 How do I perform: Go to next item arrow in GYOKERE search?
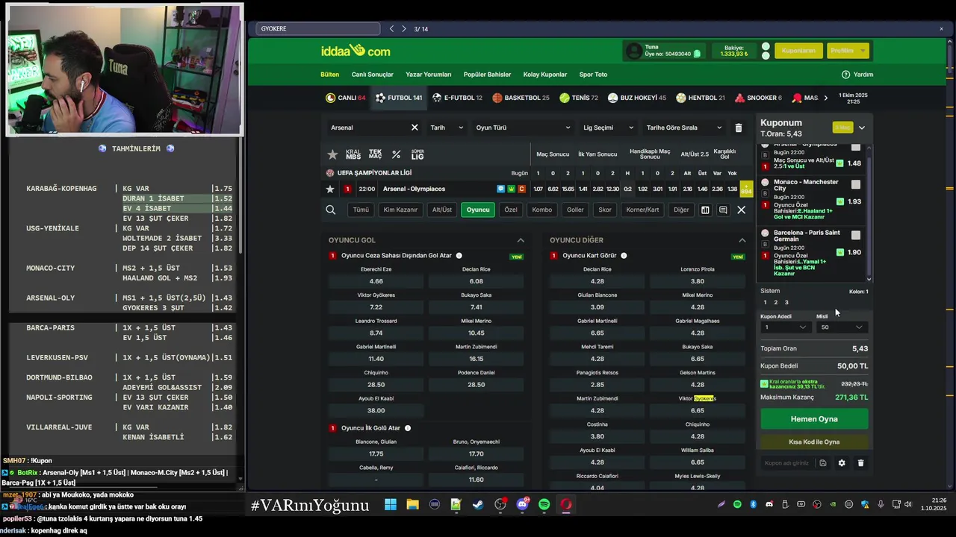point(404,28)
